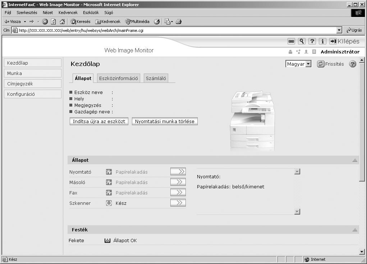This screenshot has width=367, height=264.
Task: Click the Edit page icon in toolbar
Action: pos(167,22)
